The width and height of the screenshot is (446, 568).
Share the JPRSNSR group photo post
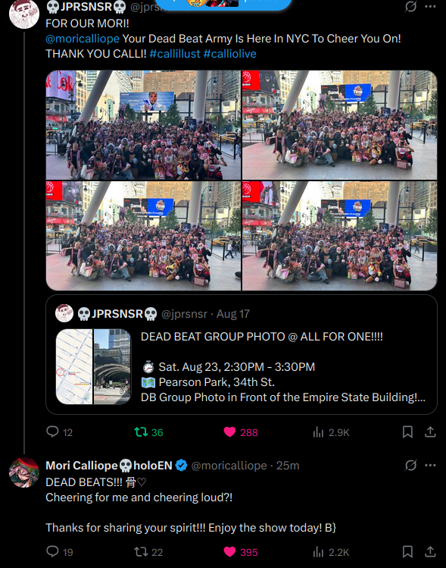(430, 431)
